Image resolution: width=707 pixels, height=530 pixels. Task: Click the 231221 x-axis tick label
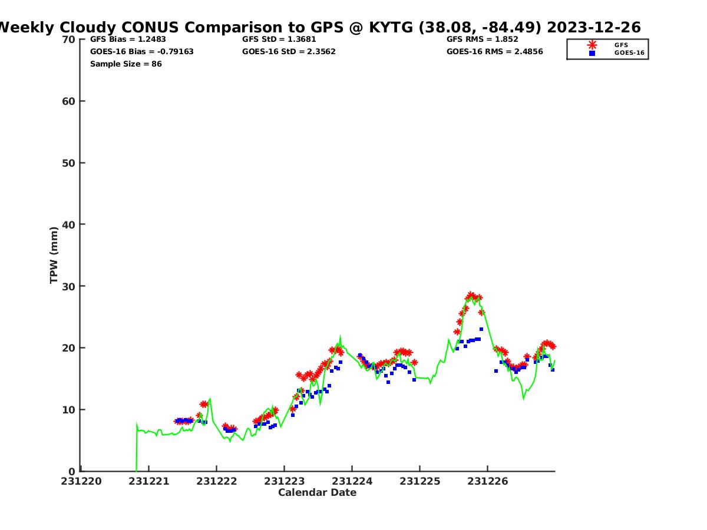tap(148, 482)
